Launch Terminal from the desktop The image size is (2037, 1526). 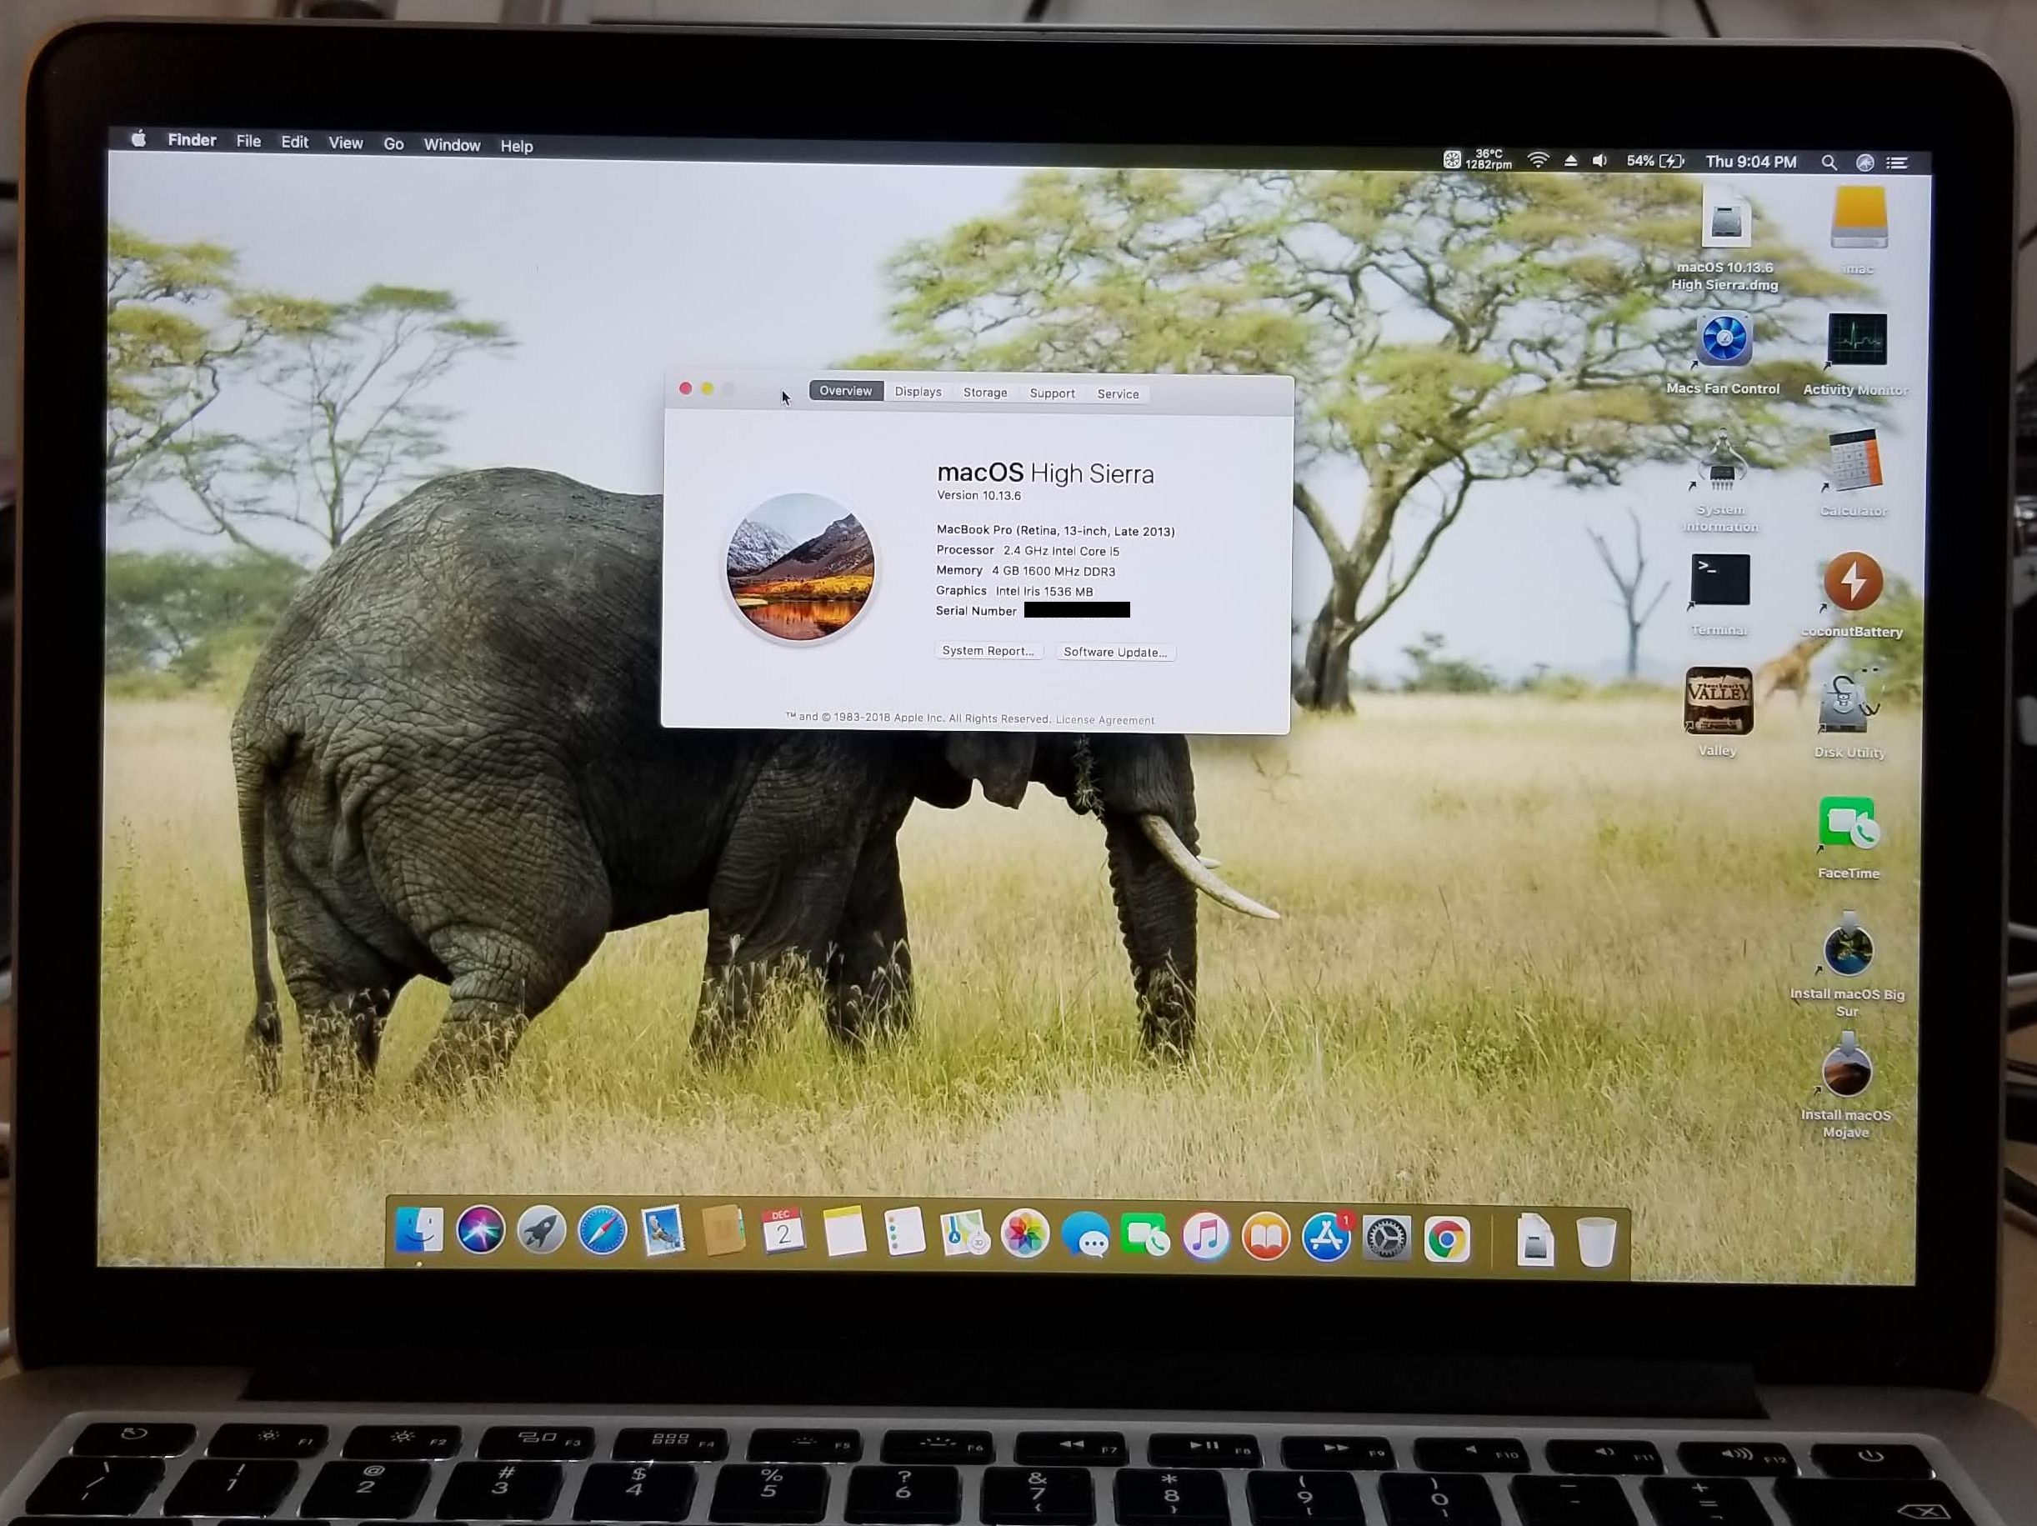tap(1720, 580)
